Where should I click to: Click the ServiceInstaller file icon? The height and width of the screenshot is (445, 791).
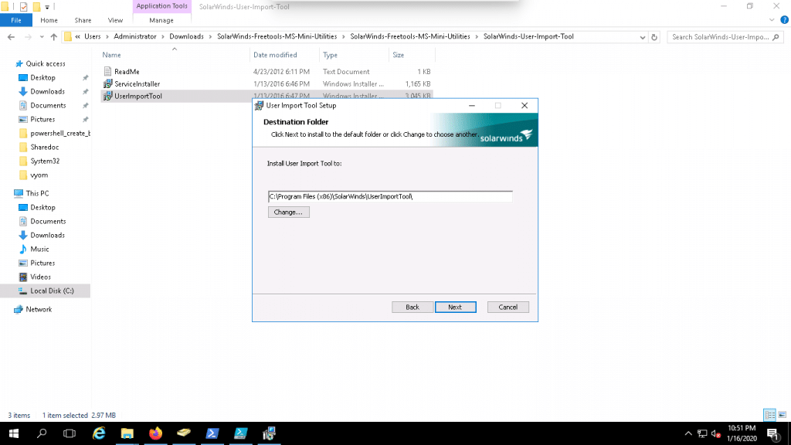(x=108, y=83)
